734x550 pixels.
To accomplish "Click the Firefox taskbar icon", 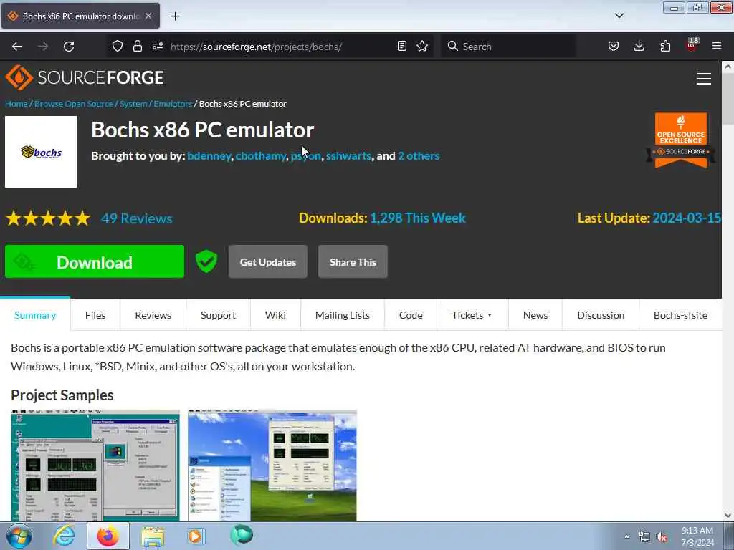I will [108, 536].
